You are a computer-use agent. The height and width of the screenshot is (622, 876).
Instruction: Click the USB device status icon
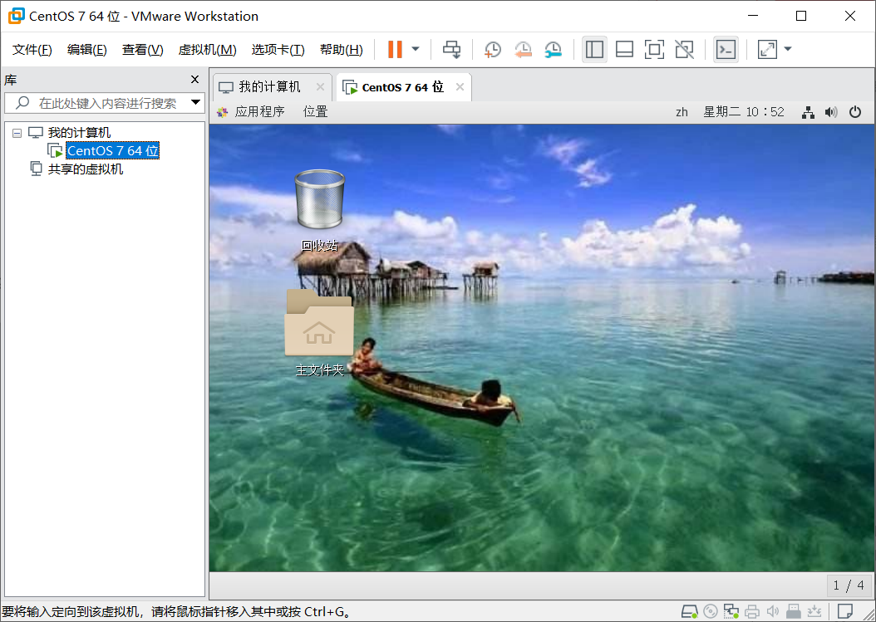795,610
